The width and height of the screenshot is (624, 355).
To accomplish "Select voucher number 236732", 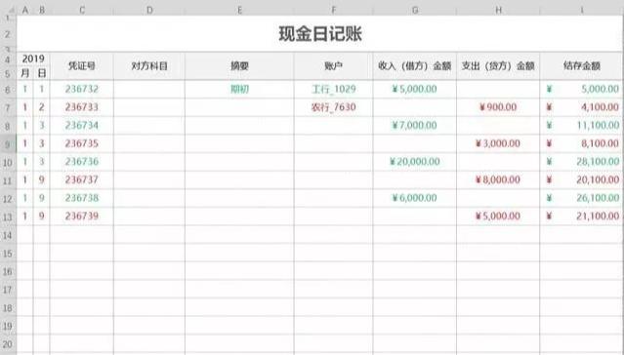I will click(x=82, y=89).
